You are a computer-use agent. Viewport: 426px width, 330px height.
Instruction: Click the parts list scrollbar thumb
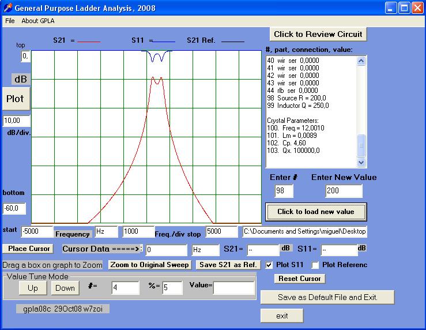(361, 146)
